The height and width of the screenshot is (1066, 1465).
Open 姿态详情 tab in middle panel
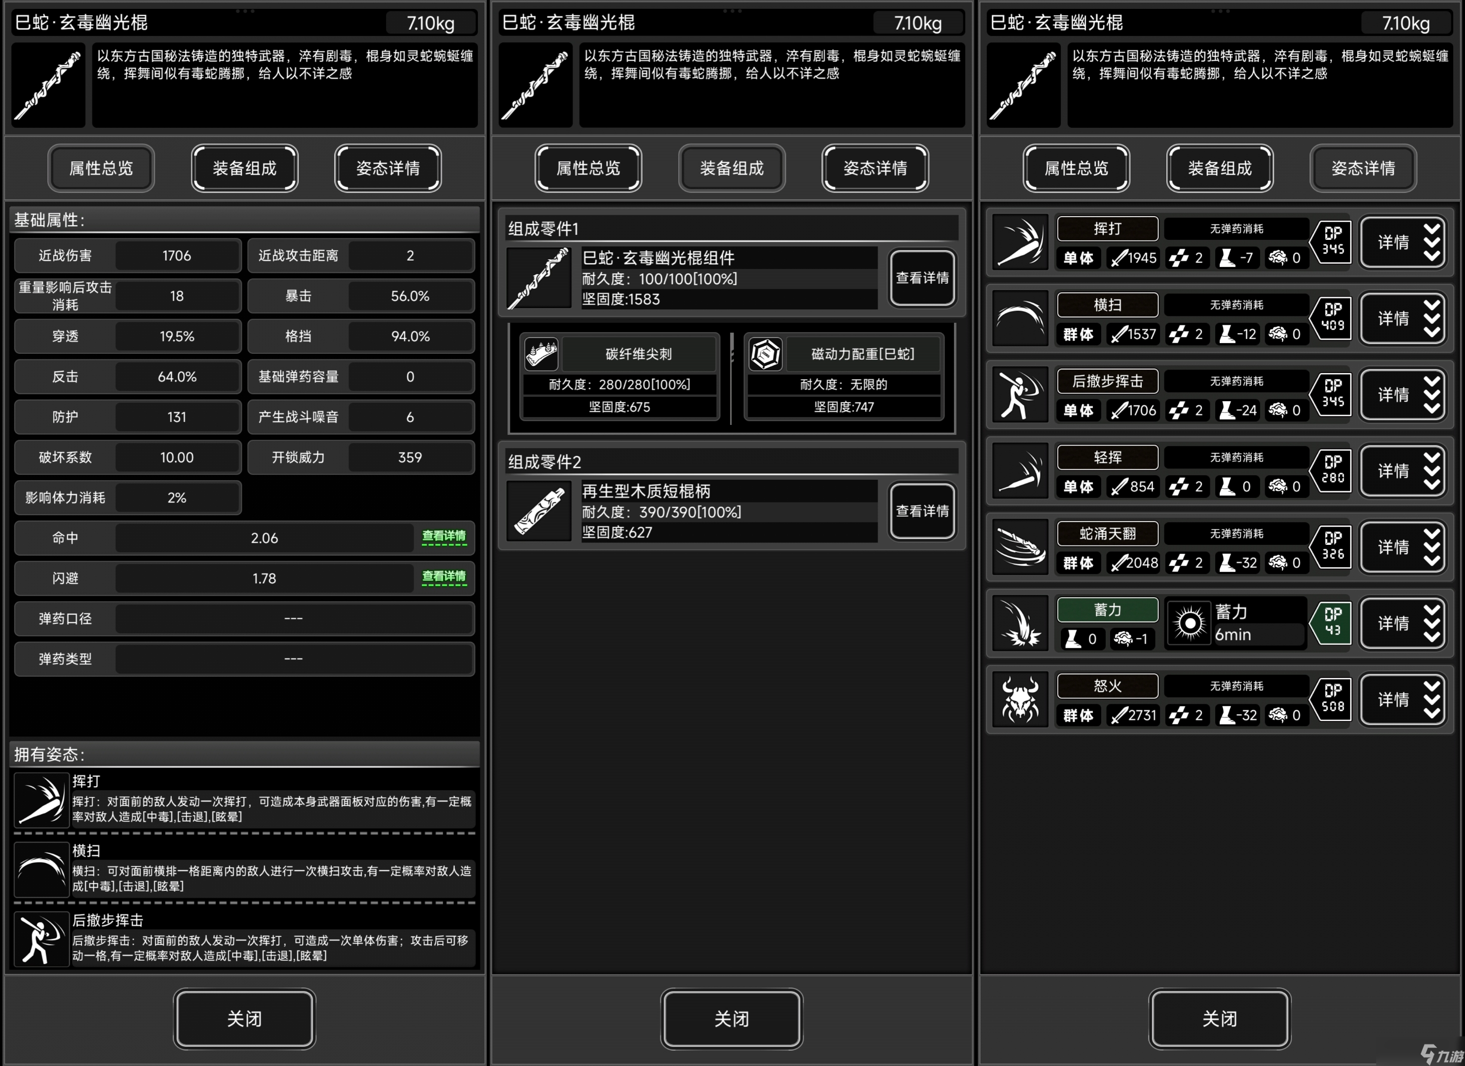(x=875, y=168)
